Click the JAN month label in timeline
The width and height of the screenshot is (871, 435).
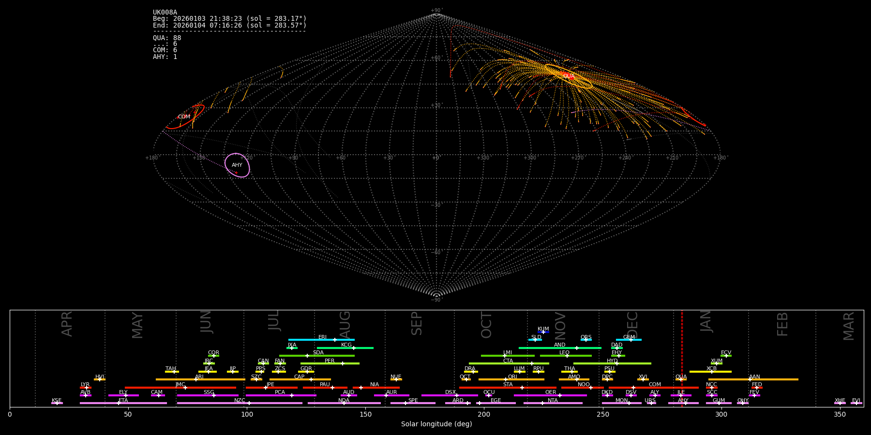tap(706, 321)
